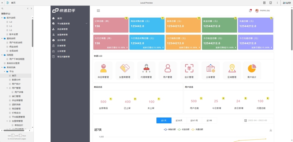The image size is (293, 142).
Task: Open the 加盟商管理 handshake quick entry icon
Action: pyautogui.click(x=125, y=68)
